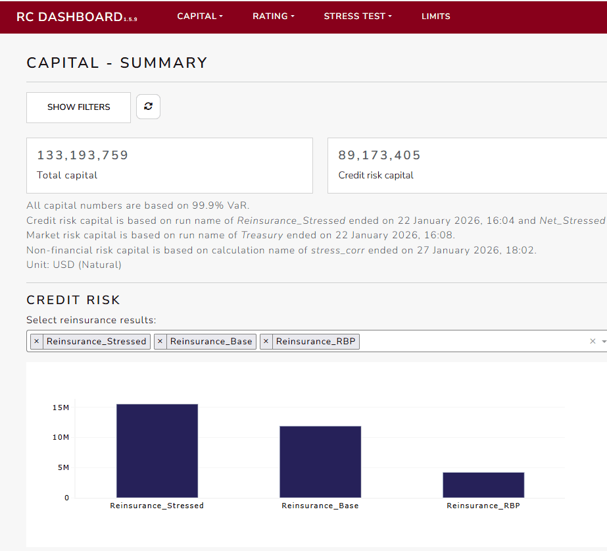The height and width of the screenshot is (551, 607).
Task: Click the Reinsurance_RBP bar in chart
Action: (x=483, y=485)
